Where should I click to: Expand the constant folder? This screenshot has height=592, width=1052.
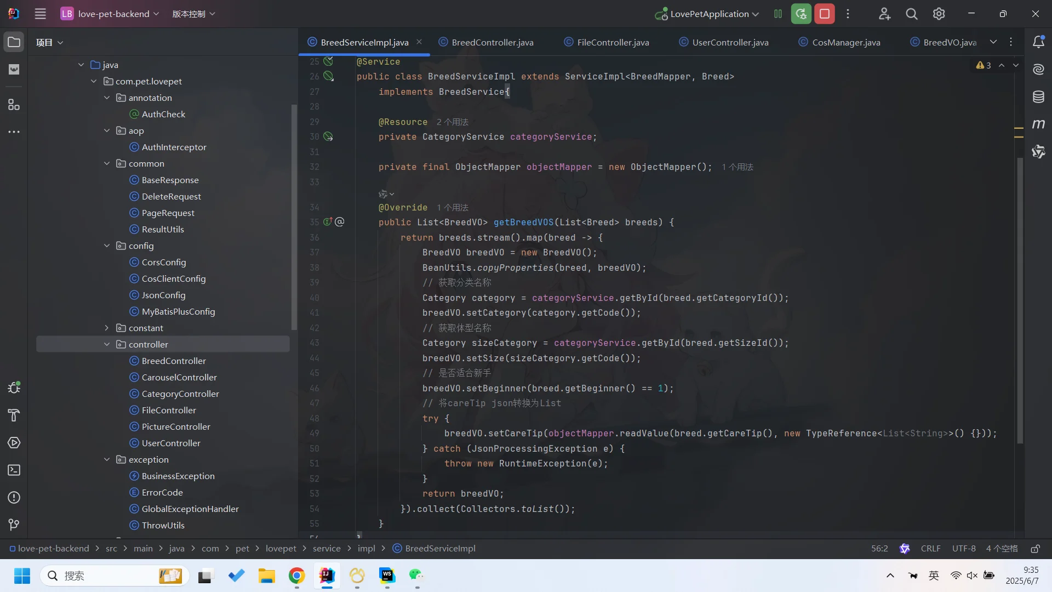pyautogui.click(x=107, y=328)
